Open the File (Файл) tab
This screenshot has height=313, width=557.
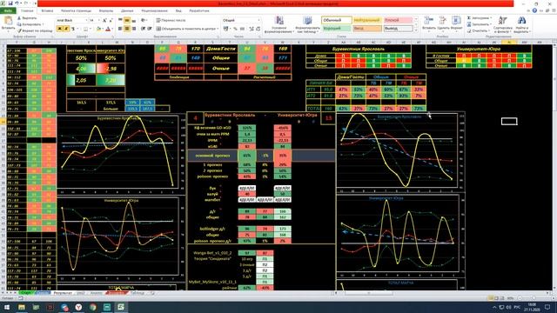(8, 11)
